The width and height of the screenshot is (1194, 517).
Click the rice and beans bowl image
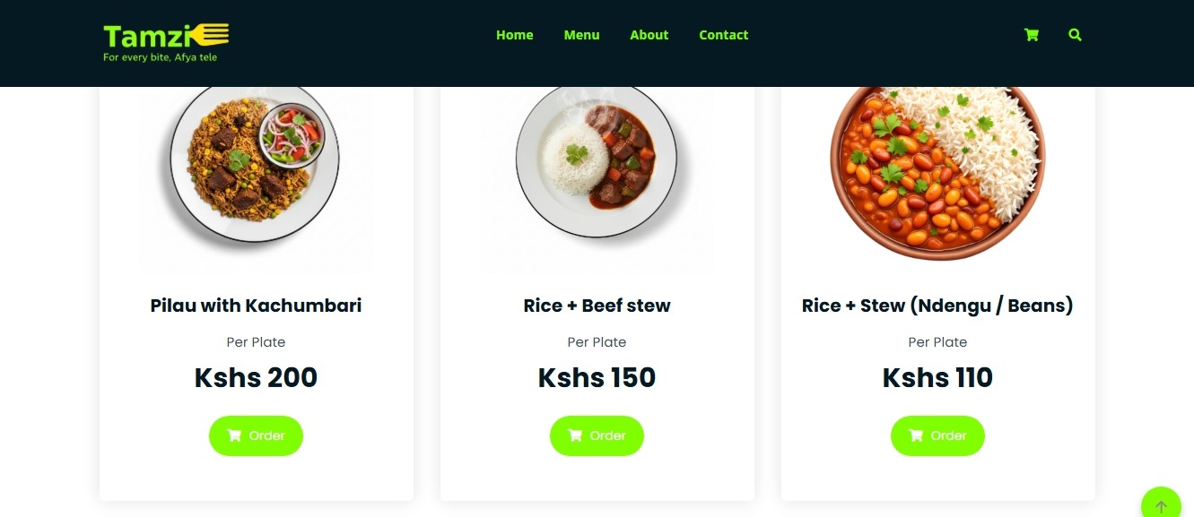[x=937, y=170]
